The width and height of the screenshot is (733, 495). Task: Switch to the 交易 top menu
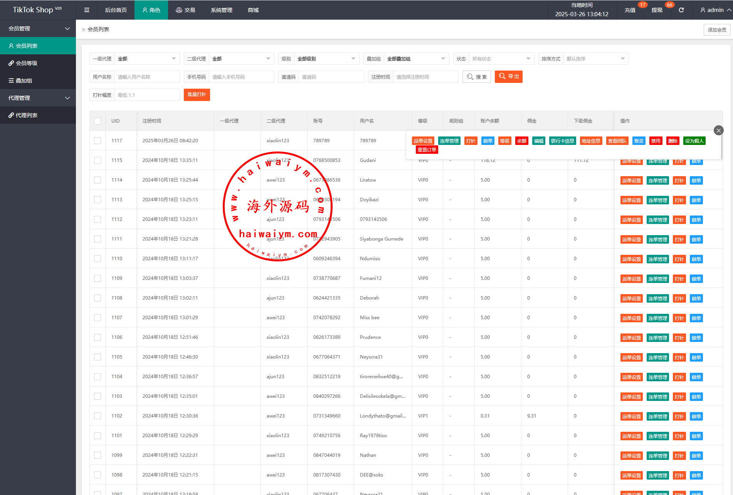coord(185,10)
